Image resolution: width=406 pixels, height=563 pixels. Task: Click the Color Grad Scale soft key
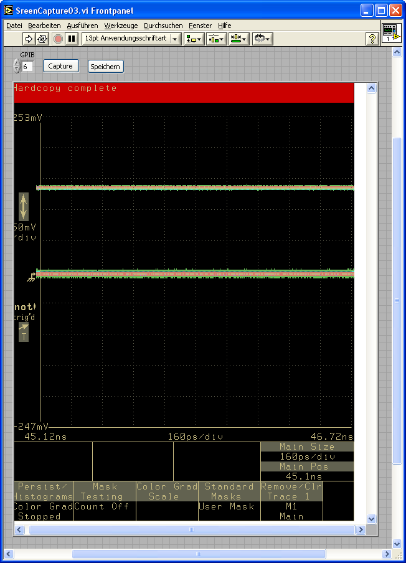tap(167, 491)
